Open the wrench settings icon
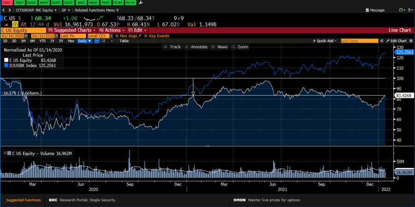Screen dimensions: 415x207 (141, 3)
